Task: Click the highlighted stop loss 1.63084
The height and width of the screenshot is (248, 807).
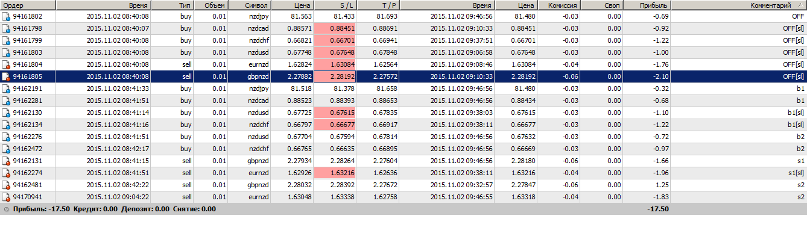Action: 335,64
